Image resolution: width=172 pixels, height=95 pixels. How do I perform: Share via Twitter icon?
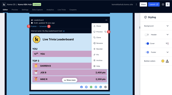click(x=96, y=87)
